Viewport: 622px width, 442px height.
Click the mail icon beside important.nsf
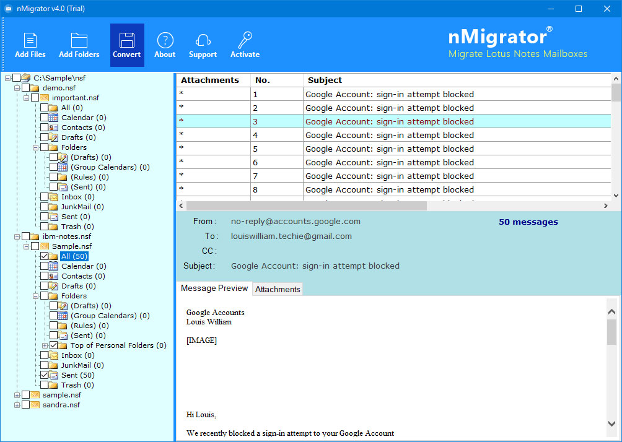(x=45, y=98)
